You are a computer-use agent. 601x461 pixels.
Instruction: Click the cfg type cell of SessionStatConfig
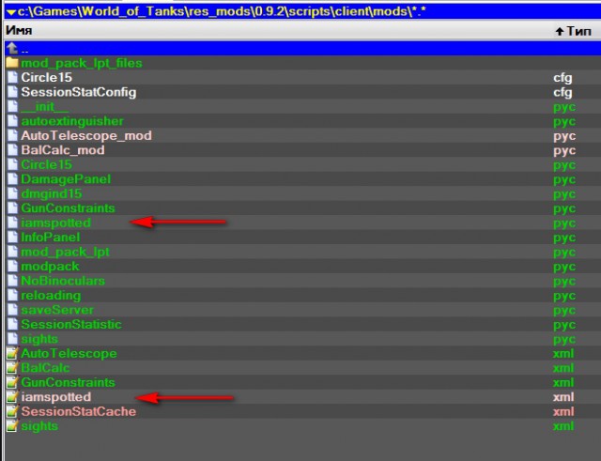562,92
